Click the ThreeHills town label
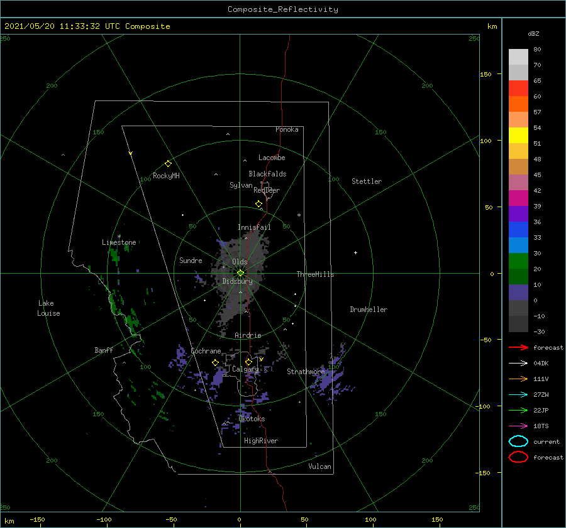Image resolution: width=566 pixels, height=528 pixels. (315, 274)
